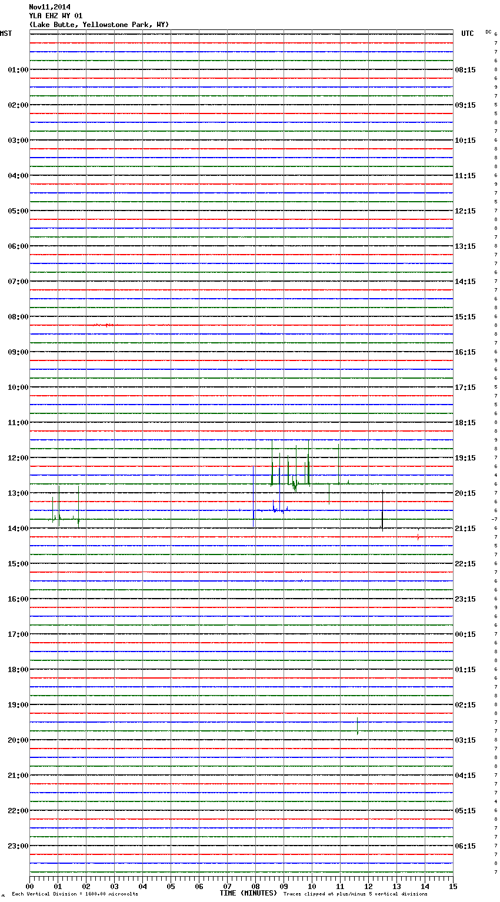Click the Lake Butte, Yellowstone Park location text
500x902 pixels.
click(99, 25)
